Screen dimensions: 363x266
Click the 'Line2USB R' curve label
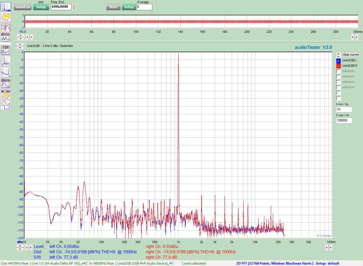[x=350, y=66]
